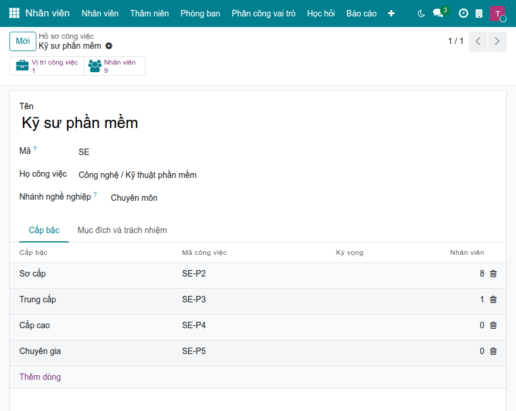Viewport: 516px width, 411px height.
Task: Open the Phân công vai trò menu
Action: point(264,14)
